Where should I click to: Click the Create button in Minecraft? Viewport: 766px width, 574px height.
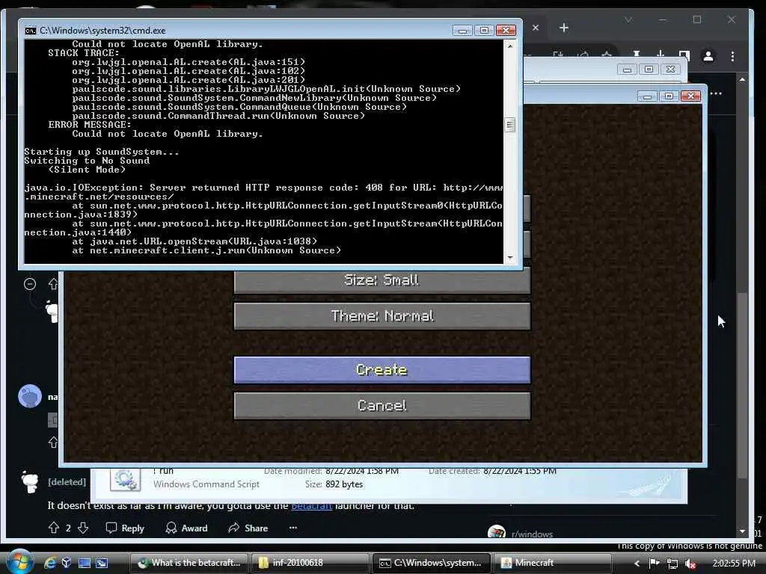[x=382, y=369]
